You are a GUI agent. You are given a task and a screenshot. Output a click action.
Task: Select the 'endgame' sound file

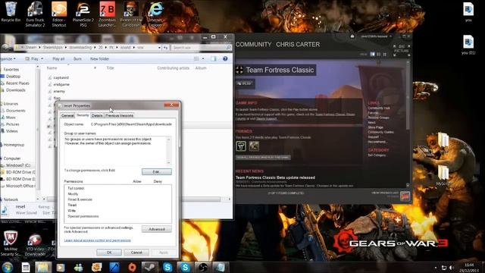click(x=61, y=84)
